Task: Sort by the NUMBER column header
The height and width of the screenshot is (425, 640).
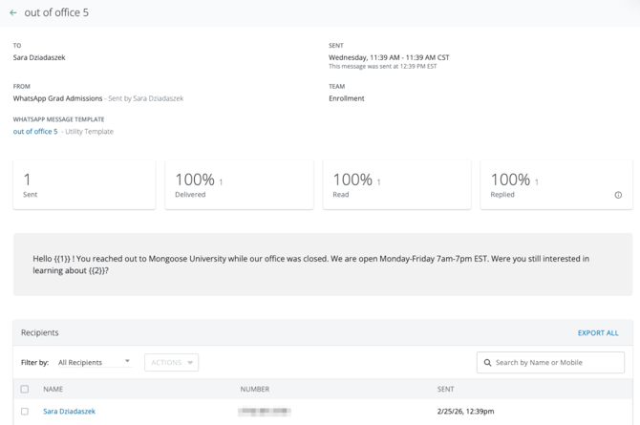Action: point(254,390)
